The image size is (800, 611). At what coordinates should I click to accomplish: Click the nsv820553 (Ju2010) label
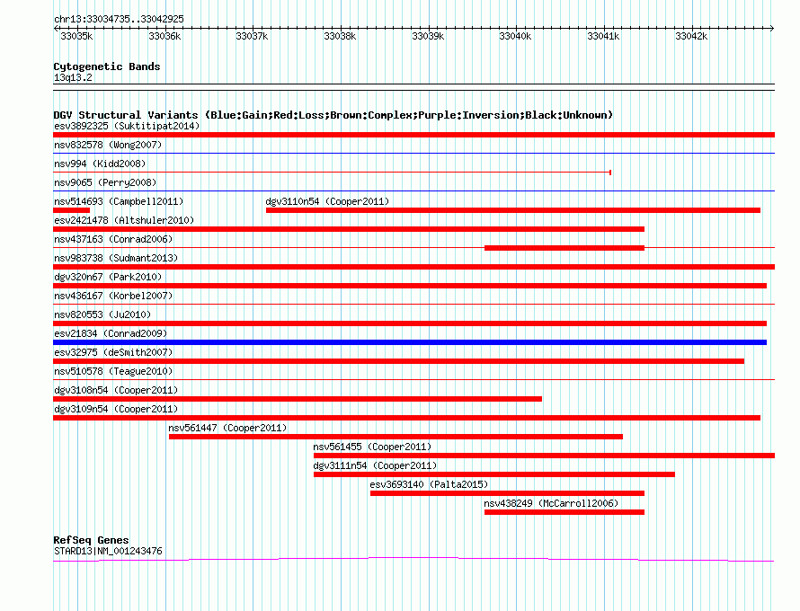click(102, 314)
